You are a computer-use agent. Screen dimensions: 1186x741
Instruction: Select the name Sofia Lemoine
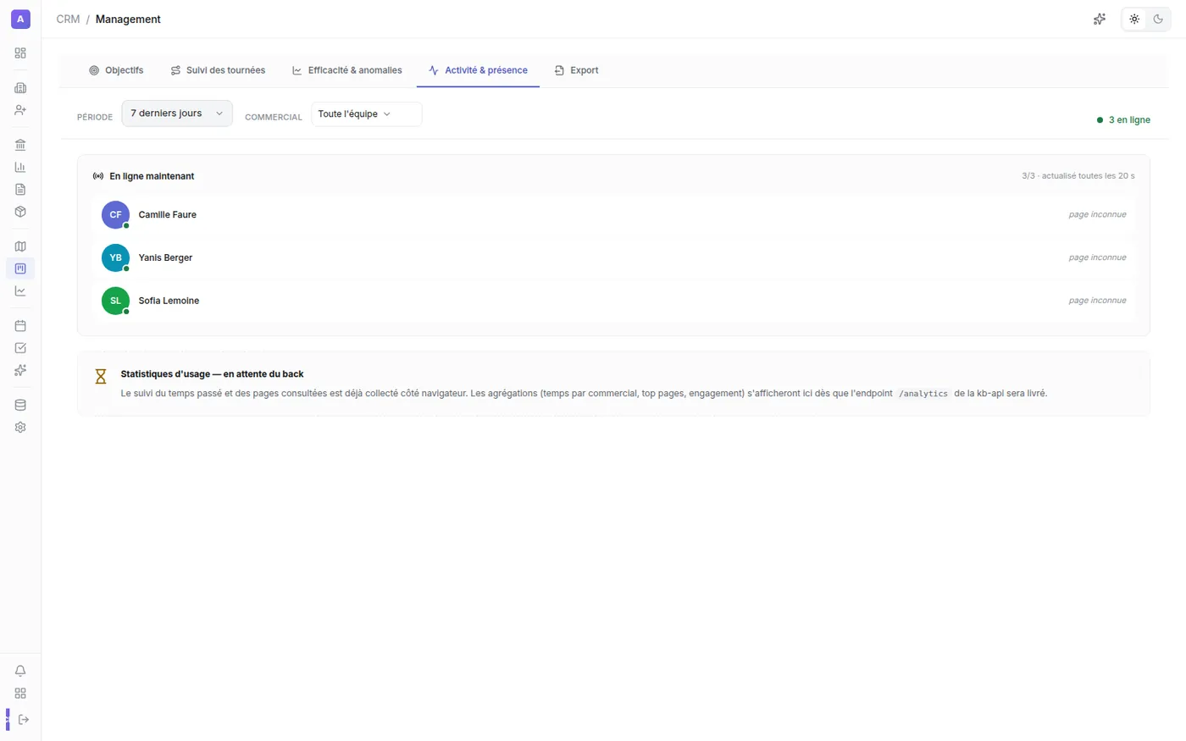coord(169,301)
